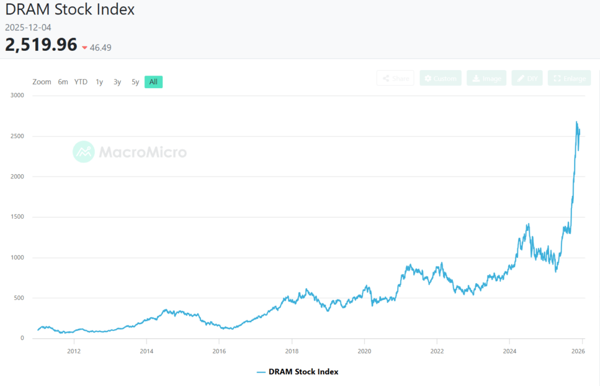Click the red down-arrow change indicator
This screenshot has width=600, height=386.
tap(85, 47)
